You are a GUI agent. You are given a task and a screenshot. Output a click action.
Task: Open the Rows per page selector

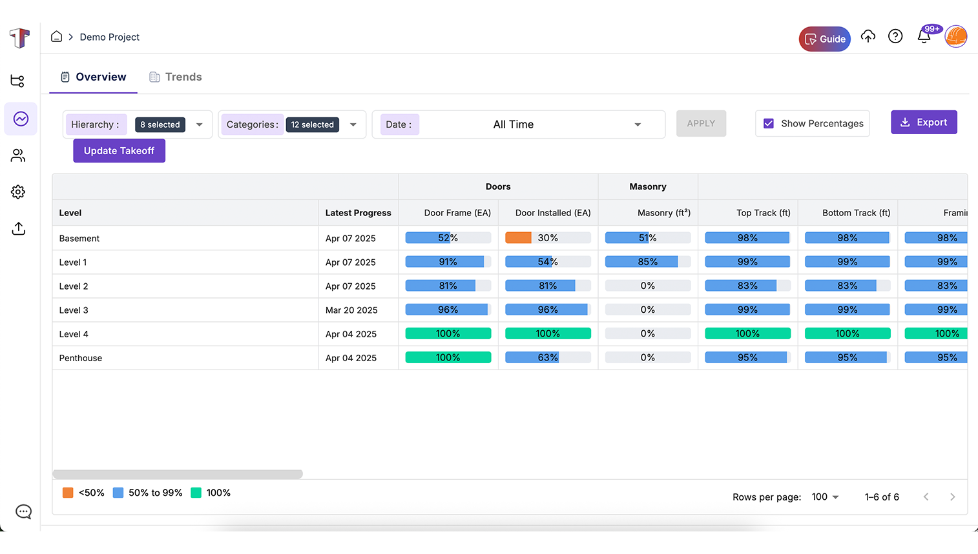pos(825,497)
